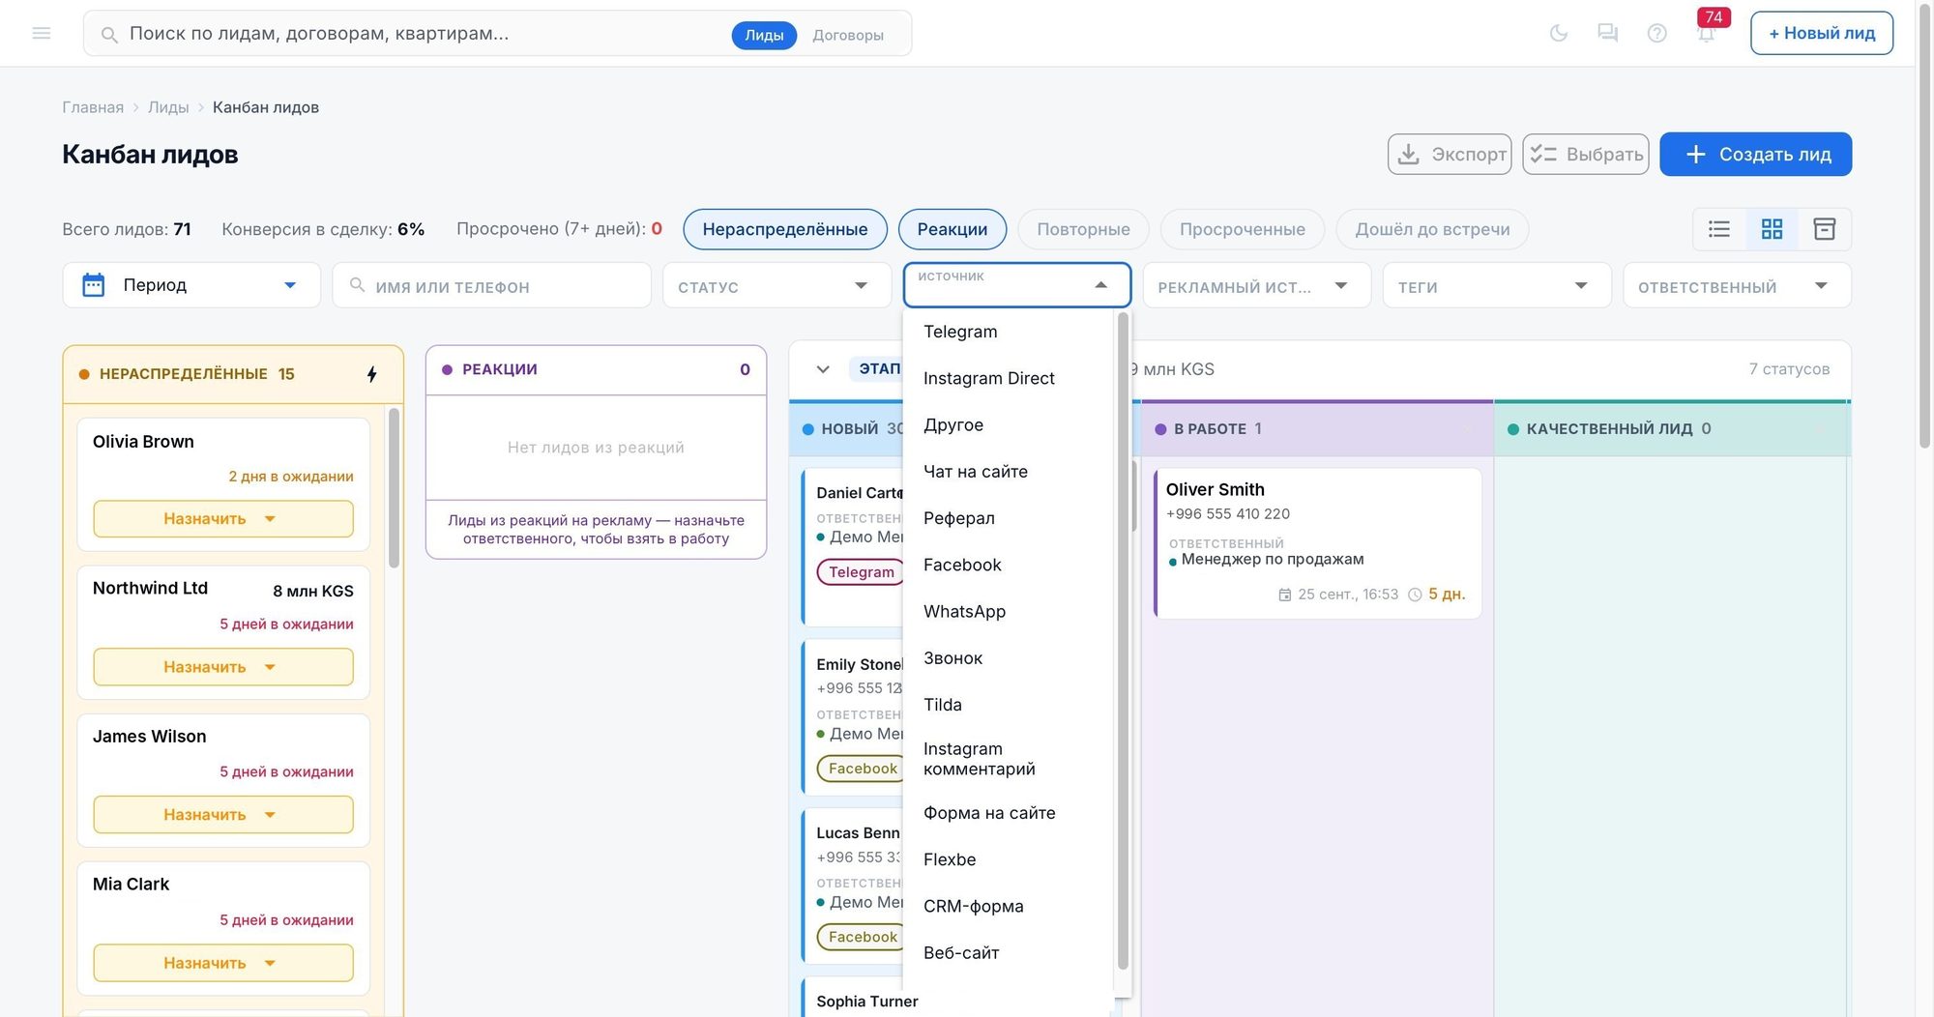
Task: Open the archive view icon
Action: (1825, 229)
